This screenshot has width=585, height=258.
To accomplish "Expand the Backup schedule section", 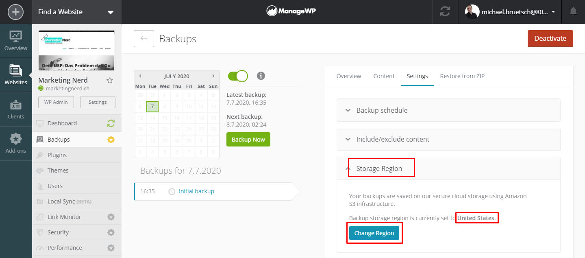I will click(x=448, y=110).
